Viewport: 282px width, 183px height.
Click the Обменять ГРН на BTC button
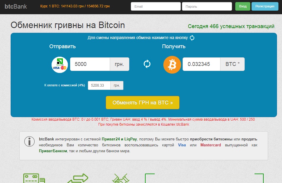click(x=142, y=103)
